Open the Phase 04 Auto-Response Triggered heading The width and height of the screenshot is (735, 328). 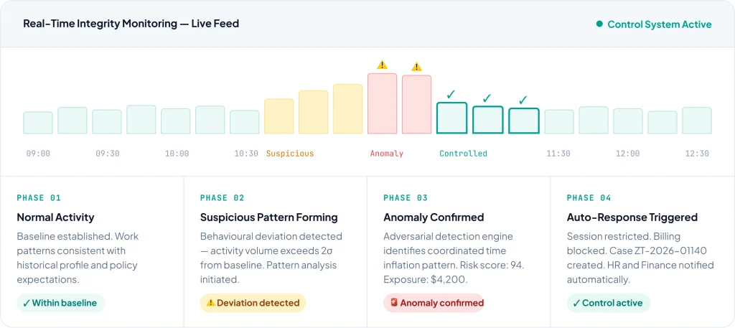click(632, 217)
